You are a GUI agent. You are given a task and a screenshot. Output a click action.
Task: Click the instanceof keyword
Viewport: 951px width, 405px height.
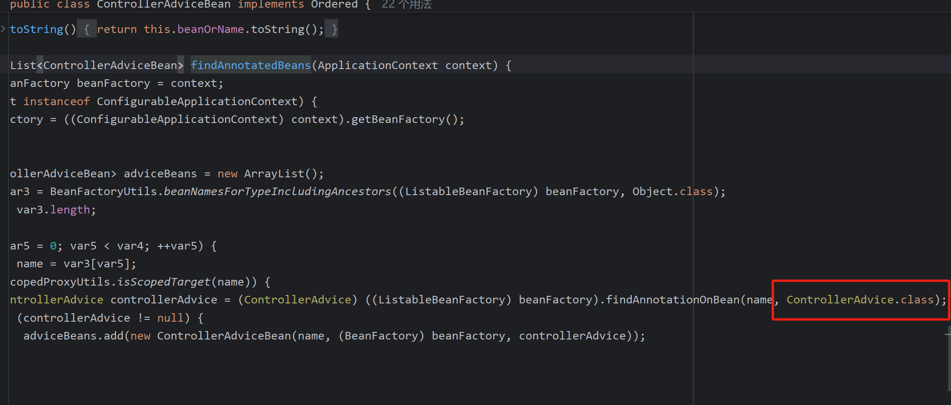(57, 102)
